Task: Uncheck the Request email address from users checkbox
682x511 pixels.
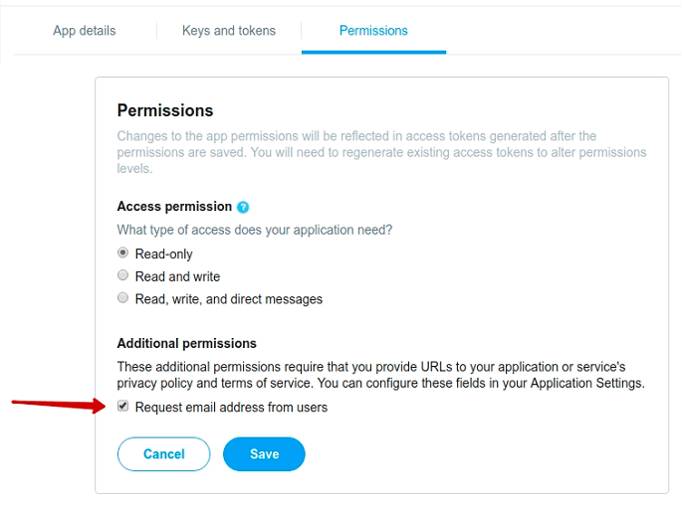Action: [123, 406]
